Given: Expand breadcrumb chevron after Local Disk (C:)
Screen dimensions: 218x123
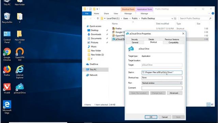Looking at the screenshot, I should pyautogui.click(x=121, y=18).
